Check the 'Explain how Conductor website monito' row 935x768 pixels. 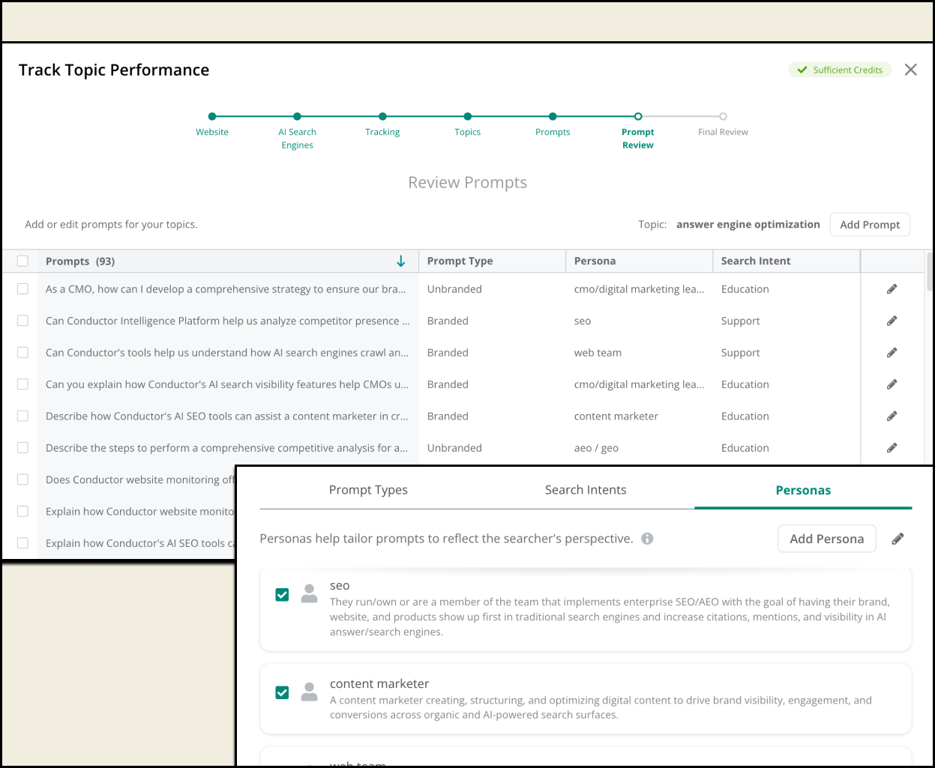pos(22,511)
